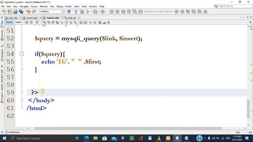Click the Open Project toolbar icon
This screenshot has width=253, height=142.
(x=15, y=11)
